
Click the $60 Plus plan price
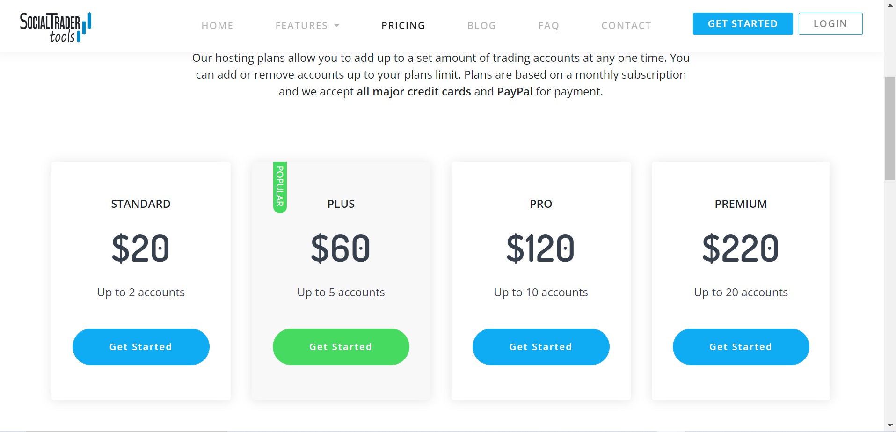(341, 248)
